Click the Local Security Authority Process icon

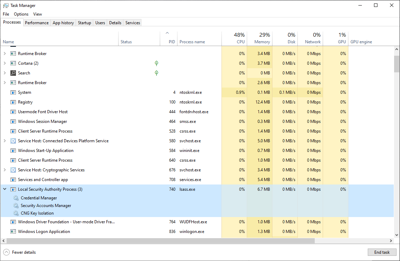coord(13,189)
